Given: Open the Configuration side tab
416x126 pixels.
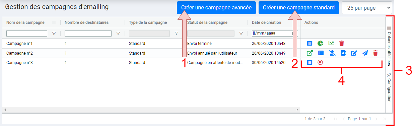Looking at the screenshot, I should [x=389, y=87].
